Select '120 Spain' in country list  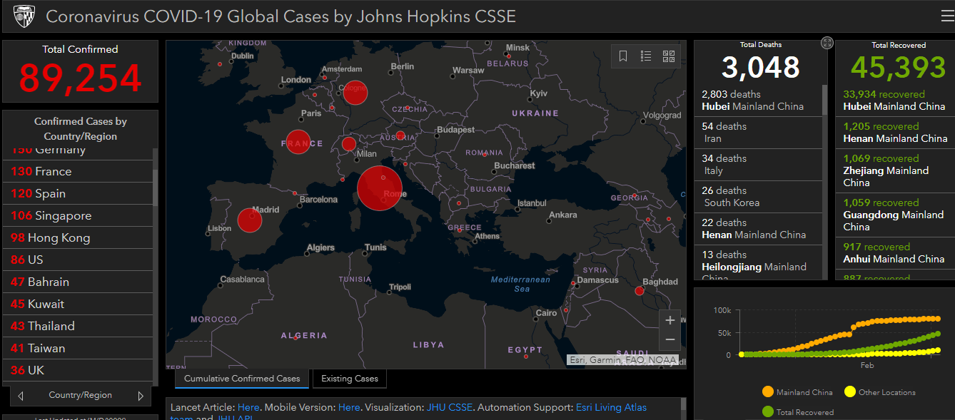click(x=78, y=193)
